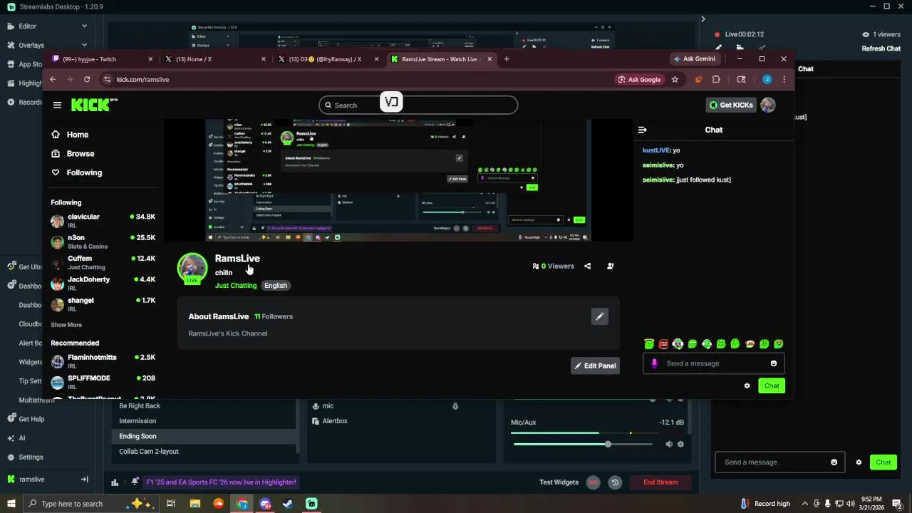Click the pencil icon in About RamsLive
The width and height of the screenshot is (912, 513).
600,317
